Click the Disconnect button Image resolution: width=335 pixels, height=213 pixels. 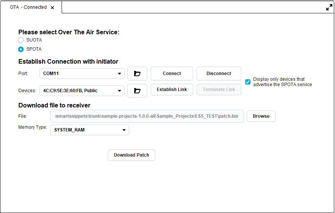click(219, 74)
